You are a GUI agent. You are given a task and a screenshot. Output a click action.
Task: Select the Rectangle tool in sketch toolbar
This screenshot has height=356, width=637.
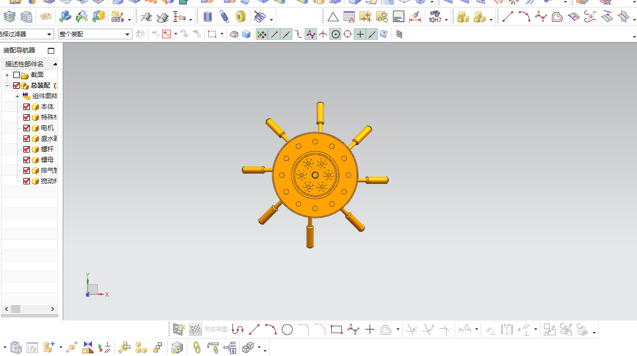(337, 329)
